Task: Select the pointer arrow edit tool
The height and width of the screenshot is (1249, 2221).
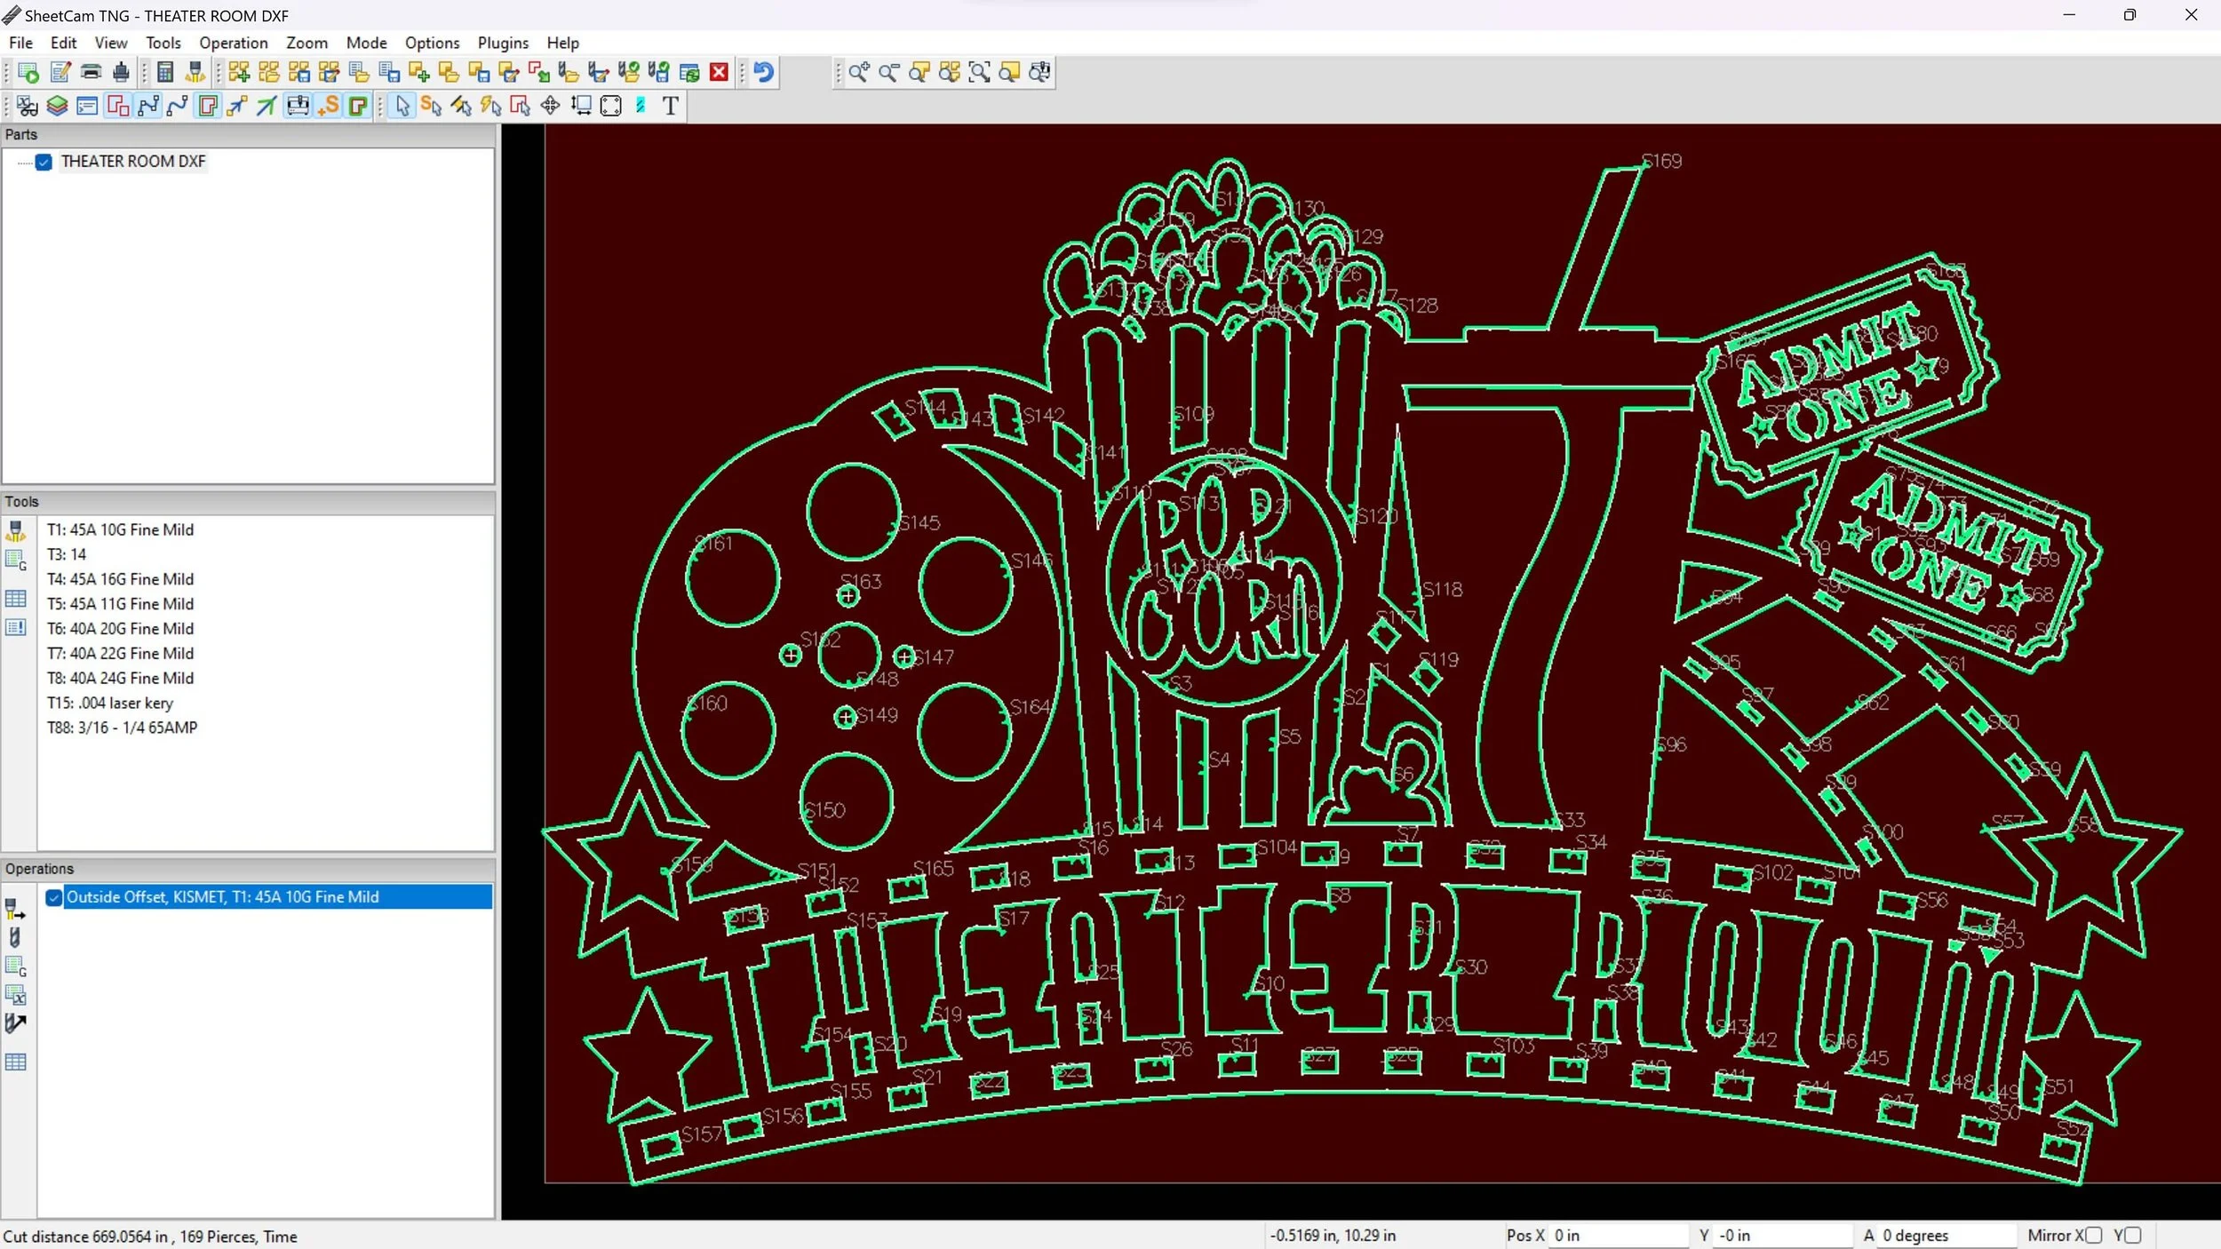Action: 402,107
